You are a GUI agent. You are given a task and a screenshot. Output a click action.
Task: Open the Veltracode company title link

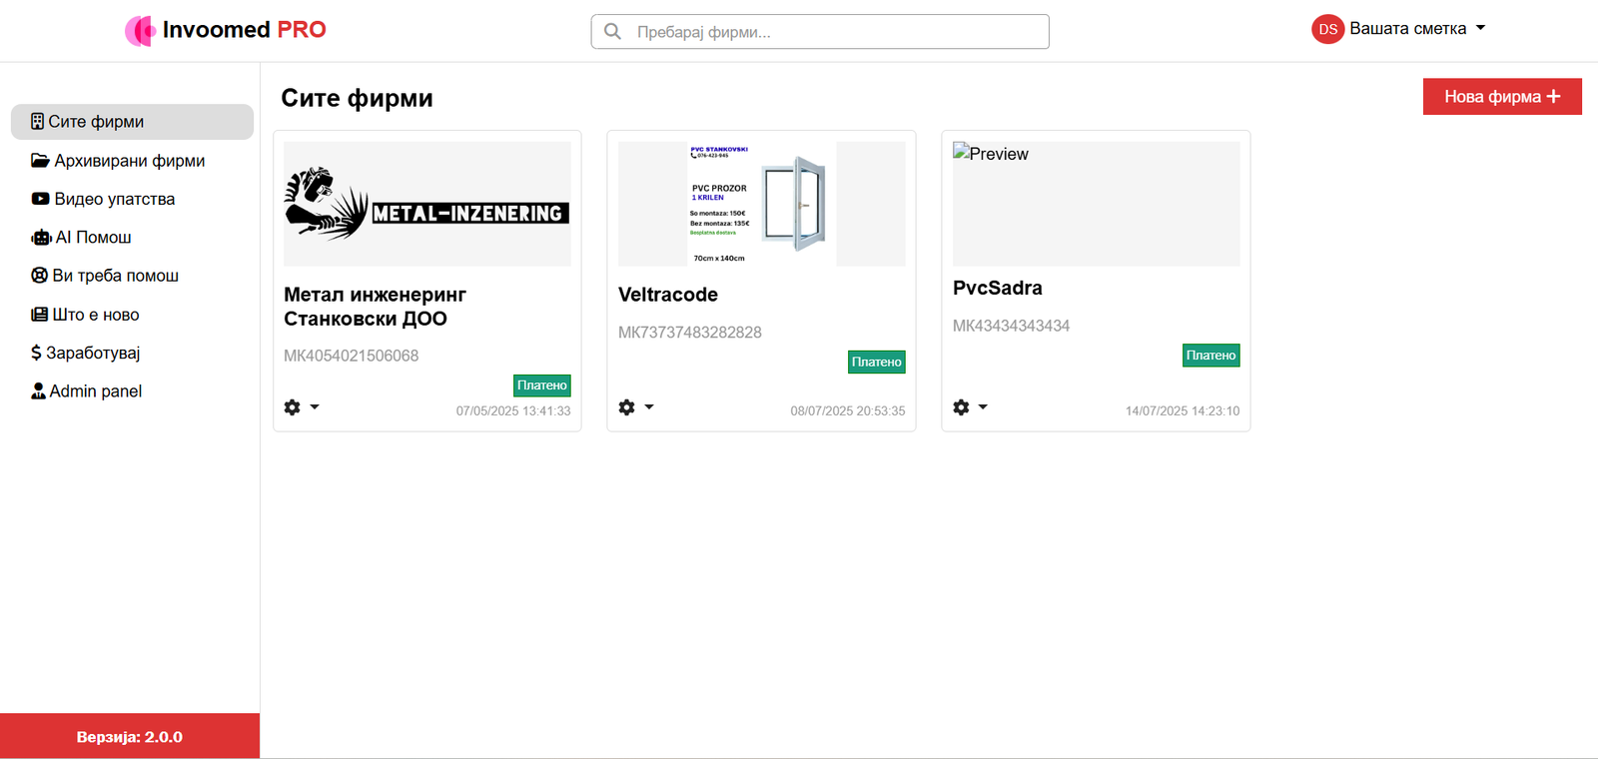click(667, 295)
